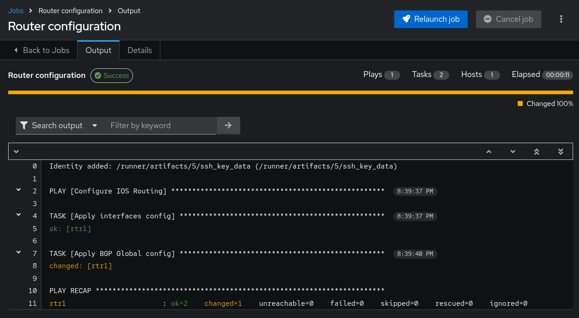Screen dimensions: 579x318
Task: Click 'failed=0' in the recap
Action: 347,304
